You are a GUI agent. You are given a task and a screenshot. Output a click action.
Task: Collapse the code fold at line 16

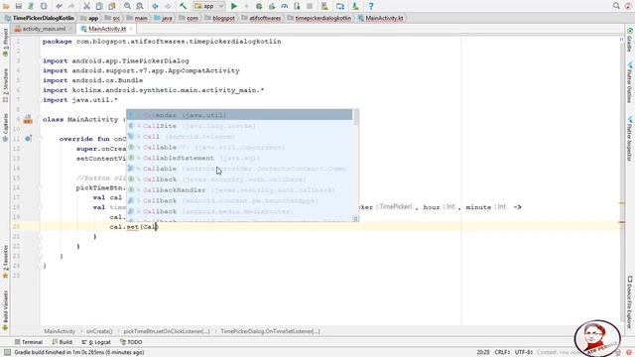(x=40, y=187)
